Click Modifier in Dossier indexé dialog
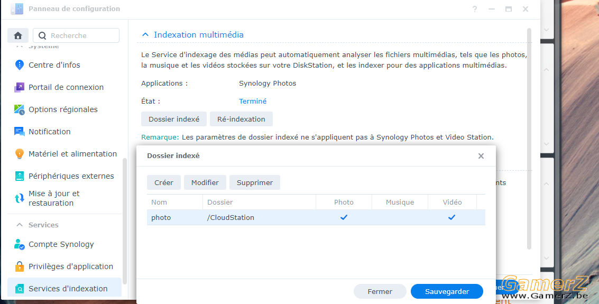The height and width of the screenshot is (304, 599). click(205, 182)
